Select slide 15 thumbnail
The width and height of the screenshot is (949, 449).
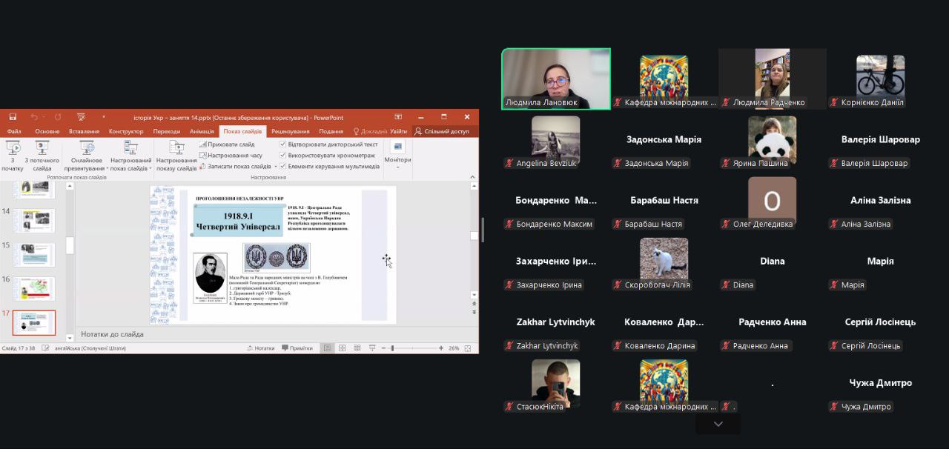(34, 255)
